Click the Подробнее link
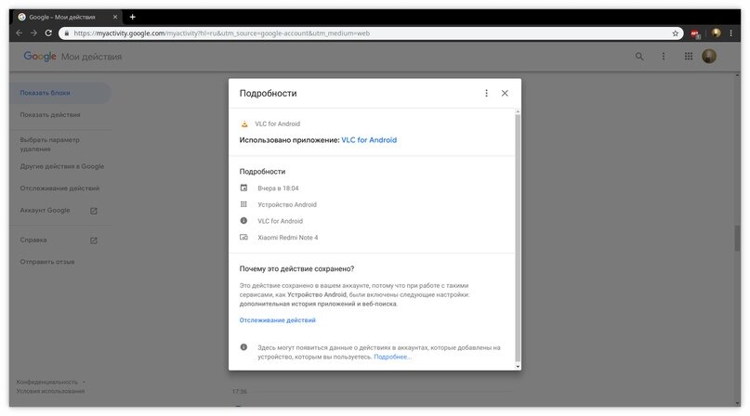This screenshot has width=750, height=416. tap(392, 357)
